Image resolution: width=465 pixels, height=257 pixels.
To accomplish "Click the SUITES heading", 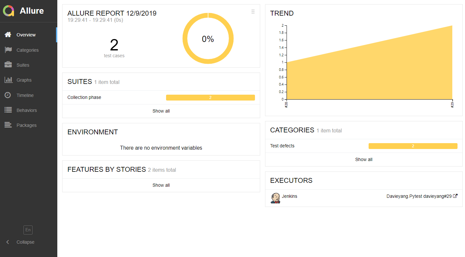I will 80,82.
